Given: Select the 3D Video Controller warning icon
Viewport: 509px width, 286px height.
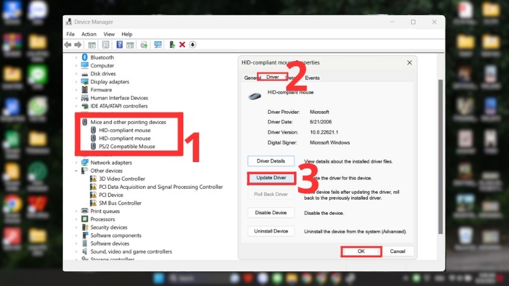Looking at the screenshot, I should [x=94, y=179].
